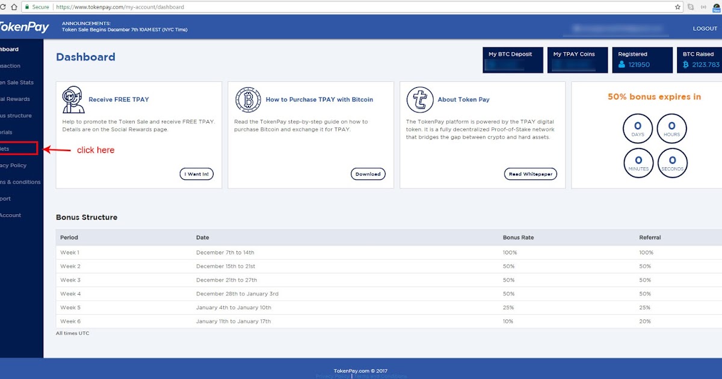Image resolution: width=722 pixels, height=379 pixels.
Task: Click the Receive FREE TPAY heading
Action: (119, 100)
